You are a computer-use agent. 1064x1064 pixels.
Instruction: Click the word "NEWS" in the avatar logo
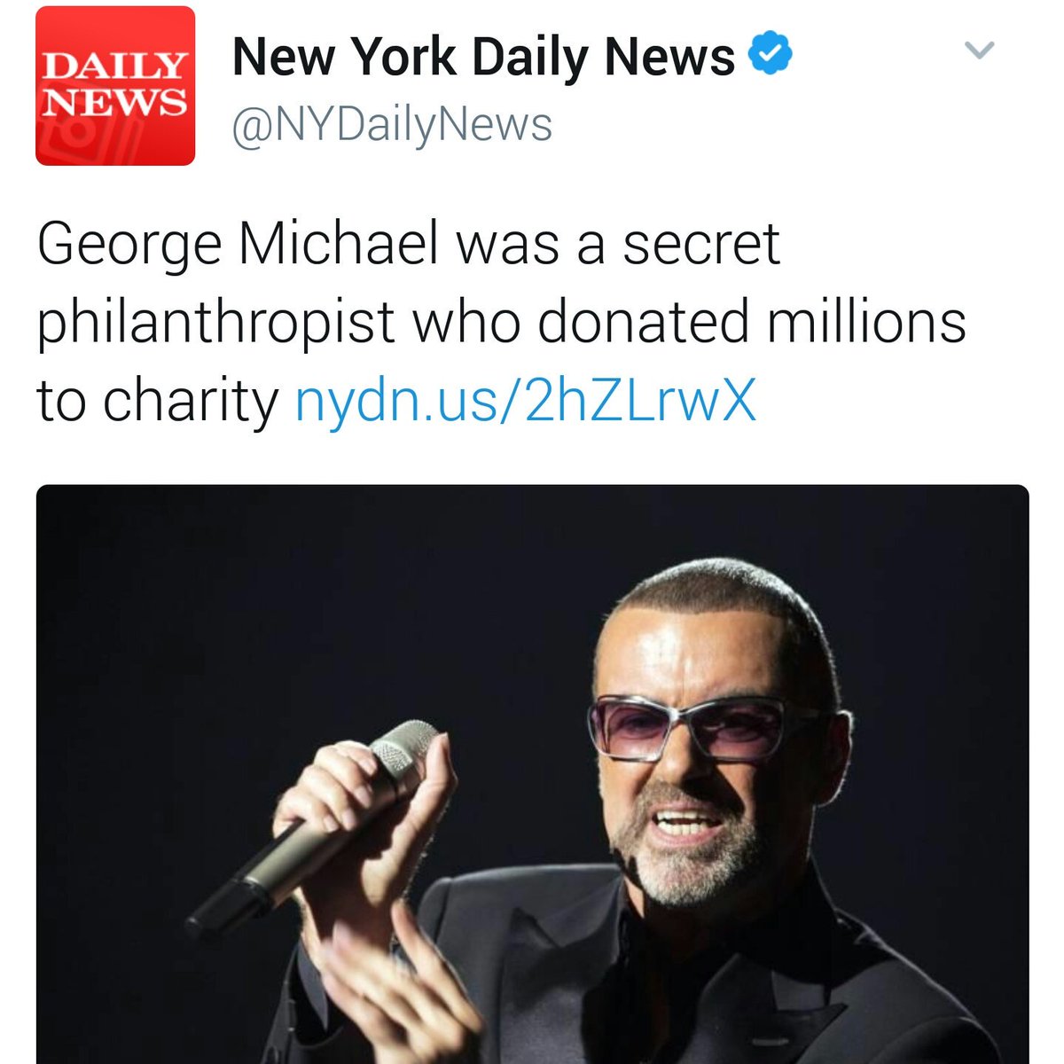point(115,102)
